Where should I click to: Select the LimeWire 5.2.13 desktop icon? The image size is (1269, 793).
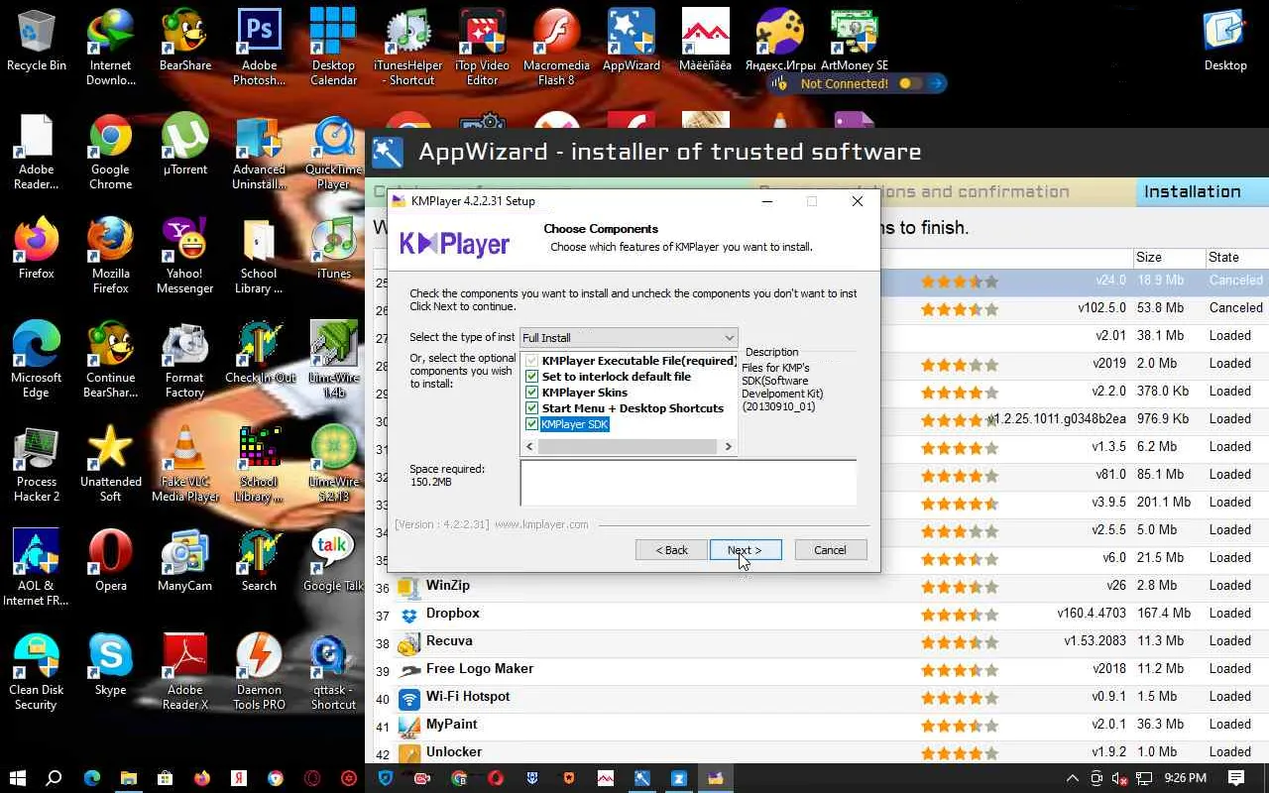coord(333,464)
